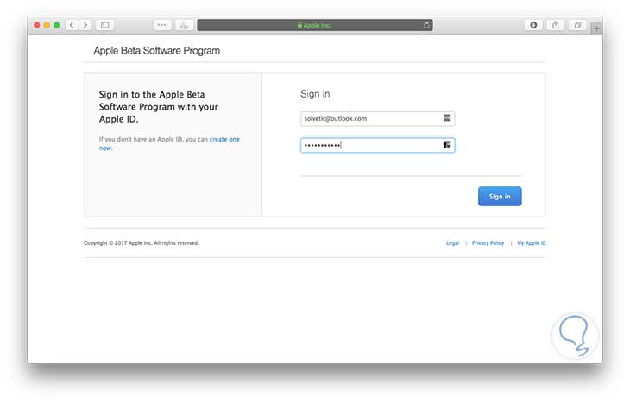Image resolution: width=630 pixels, height=403 pixels.
Task: Open the three-dots extension button
Action: [x=162, y=25]
